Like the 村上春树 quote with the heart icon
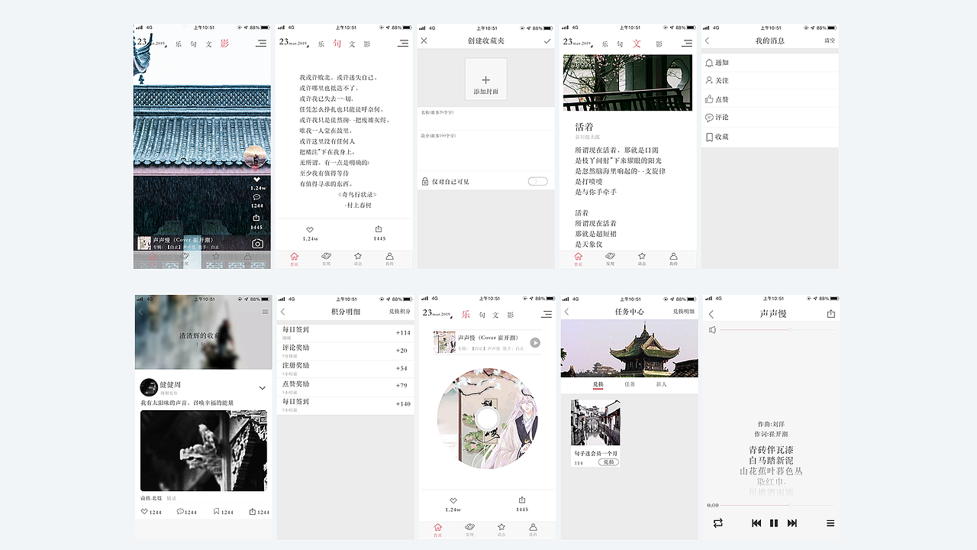The height and width of the screenshot is (550, 977). 310,230
